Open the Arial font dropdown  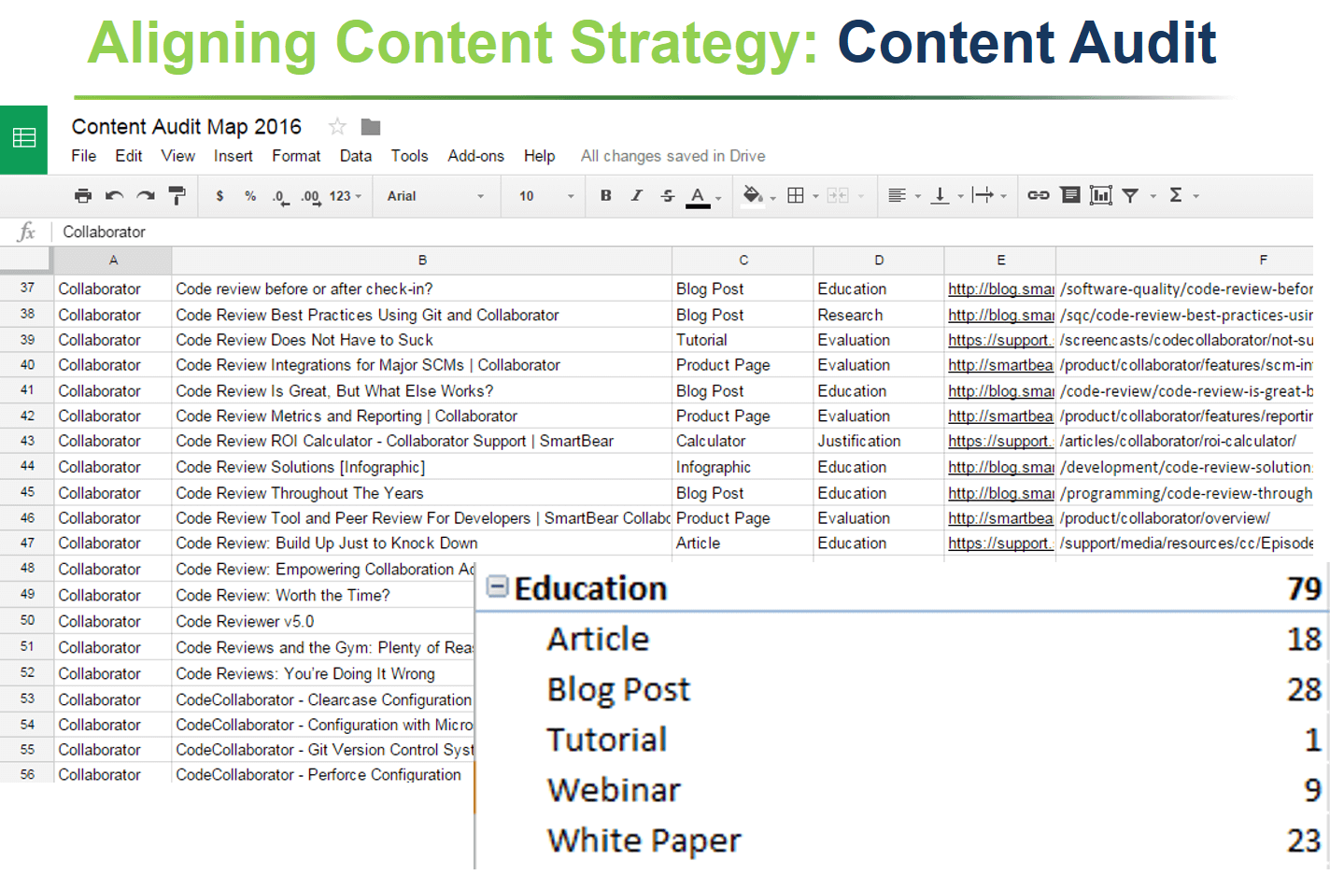tap(435, 196)
